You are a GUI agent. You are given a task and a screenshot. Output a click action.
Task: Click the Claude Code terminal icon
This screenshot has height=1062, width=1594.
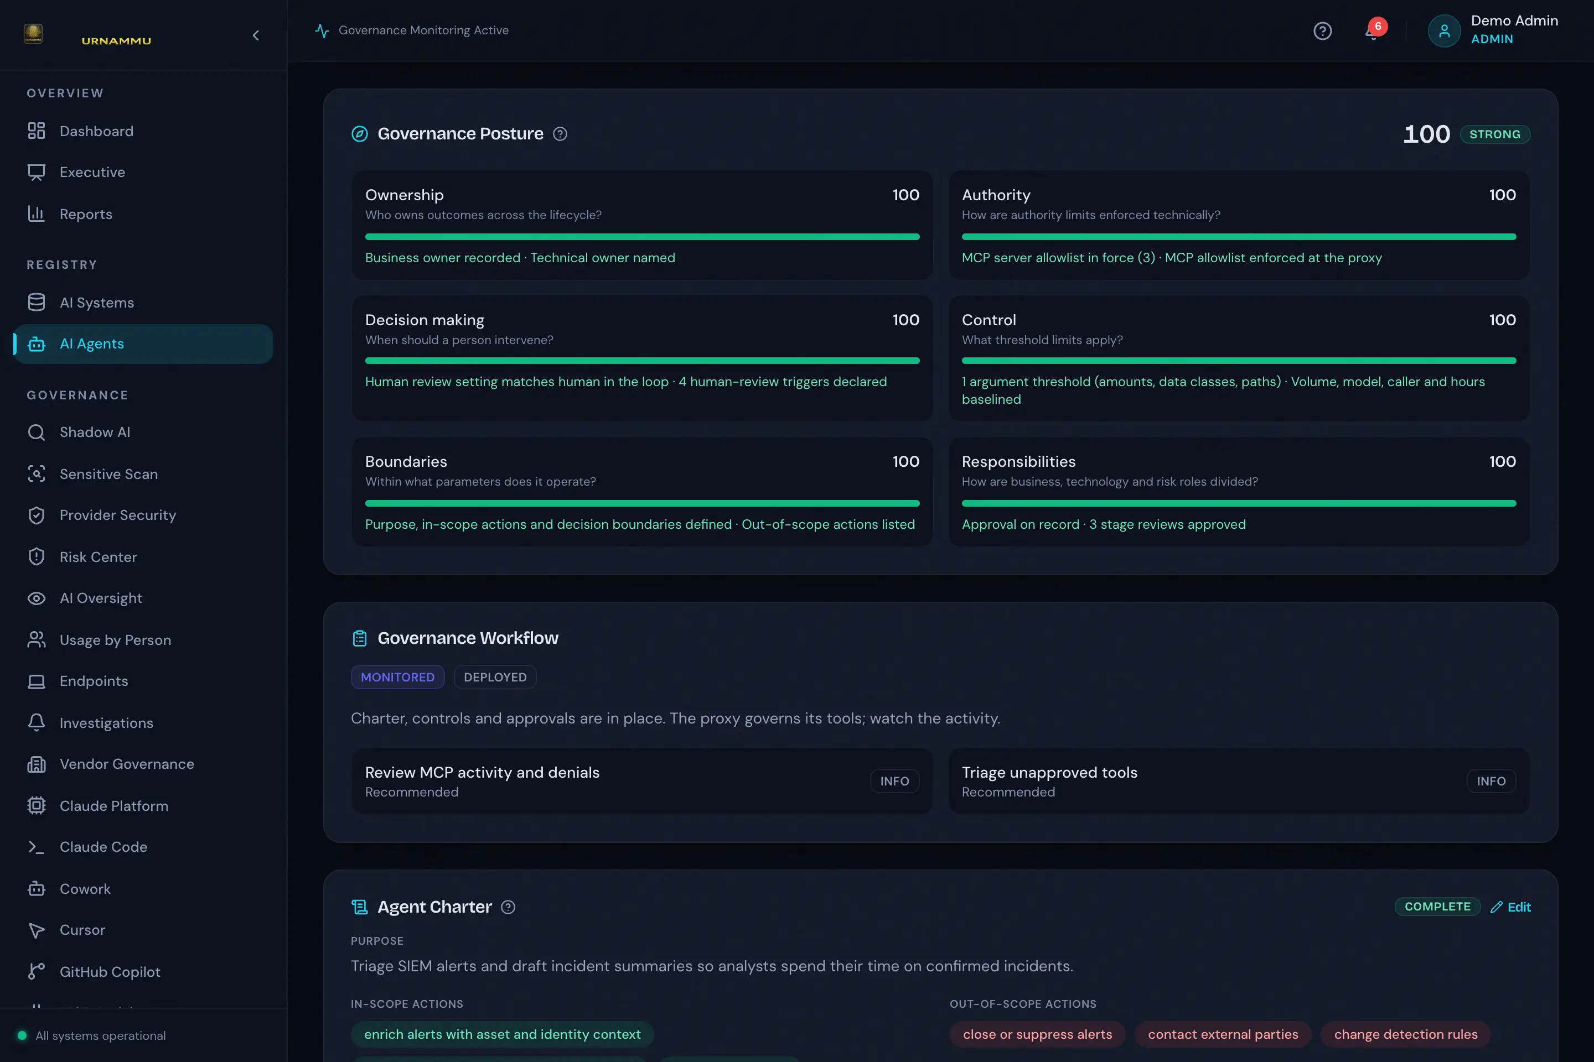click(x=37, y=847)
